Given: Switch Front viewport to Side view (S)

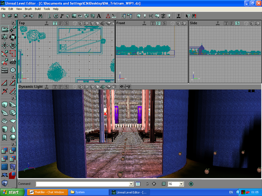Looking at the screenshot, I should pos(164,23).
